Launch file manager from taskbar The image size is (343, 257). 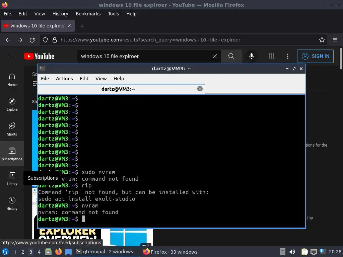(48, 252)
